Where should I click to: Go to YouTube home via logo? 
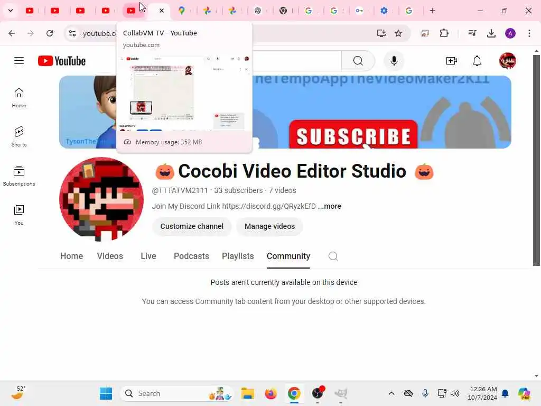tap(62, 61)
